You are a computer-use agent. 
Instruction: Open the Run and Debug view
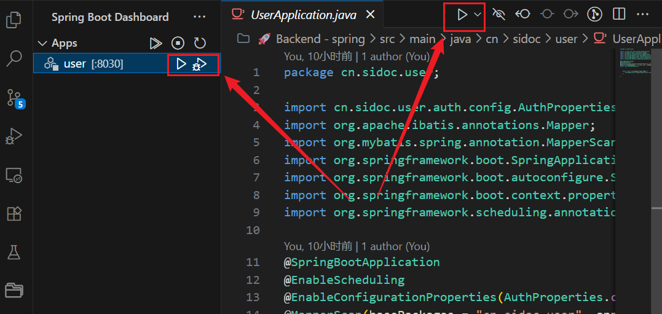pos(14,136)
